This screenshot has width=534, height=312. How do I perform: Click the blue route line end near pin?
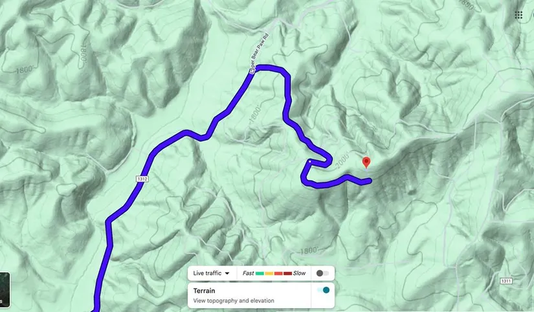tap(368, 181)
